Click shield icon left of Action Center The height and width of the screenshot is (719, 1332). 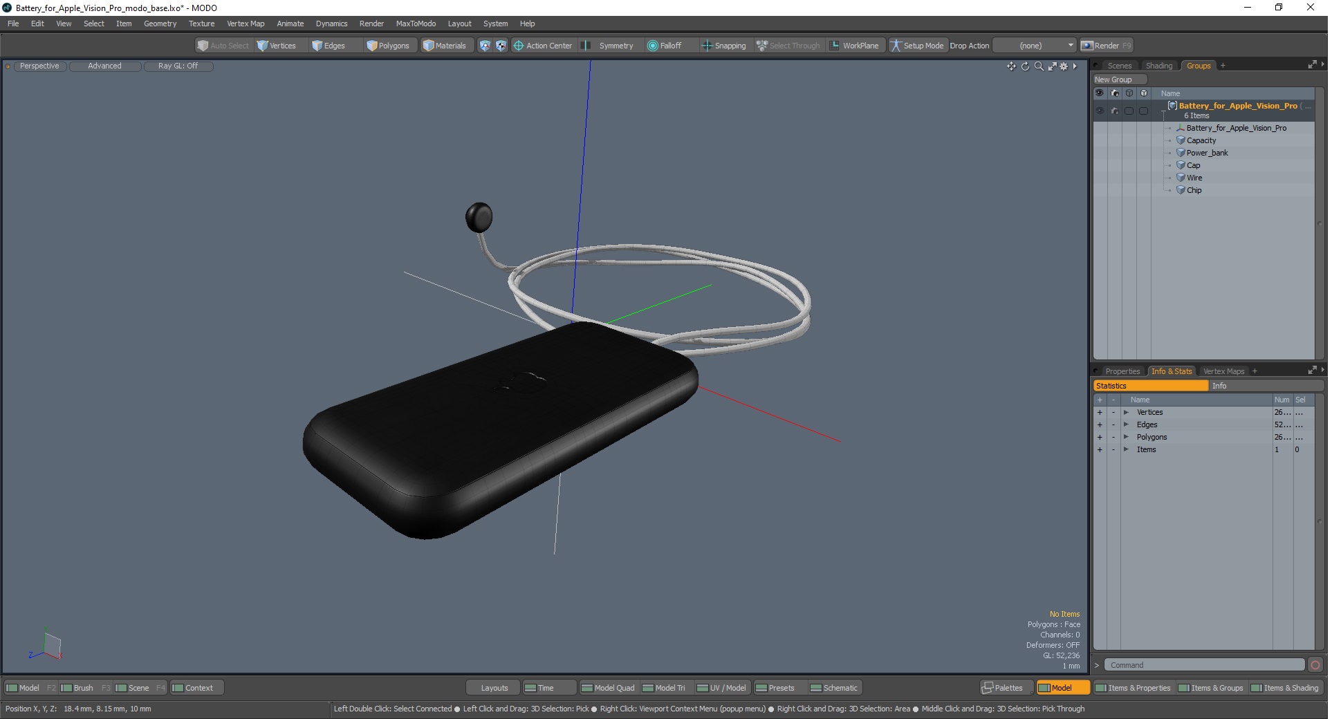point(485,46)
